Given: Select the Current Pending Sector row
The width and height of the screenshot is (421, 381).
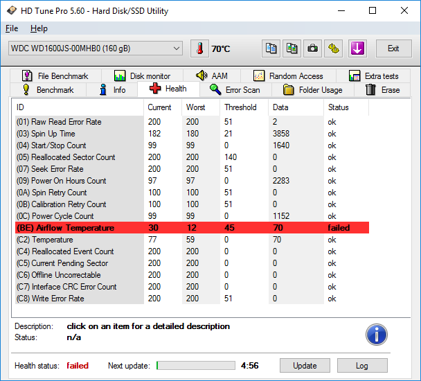Looking at the screenshot, I should click(x=192, y=263).
